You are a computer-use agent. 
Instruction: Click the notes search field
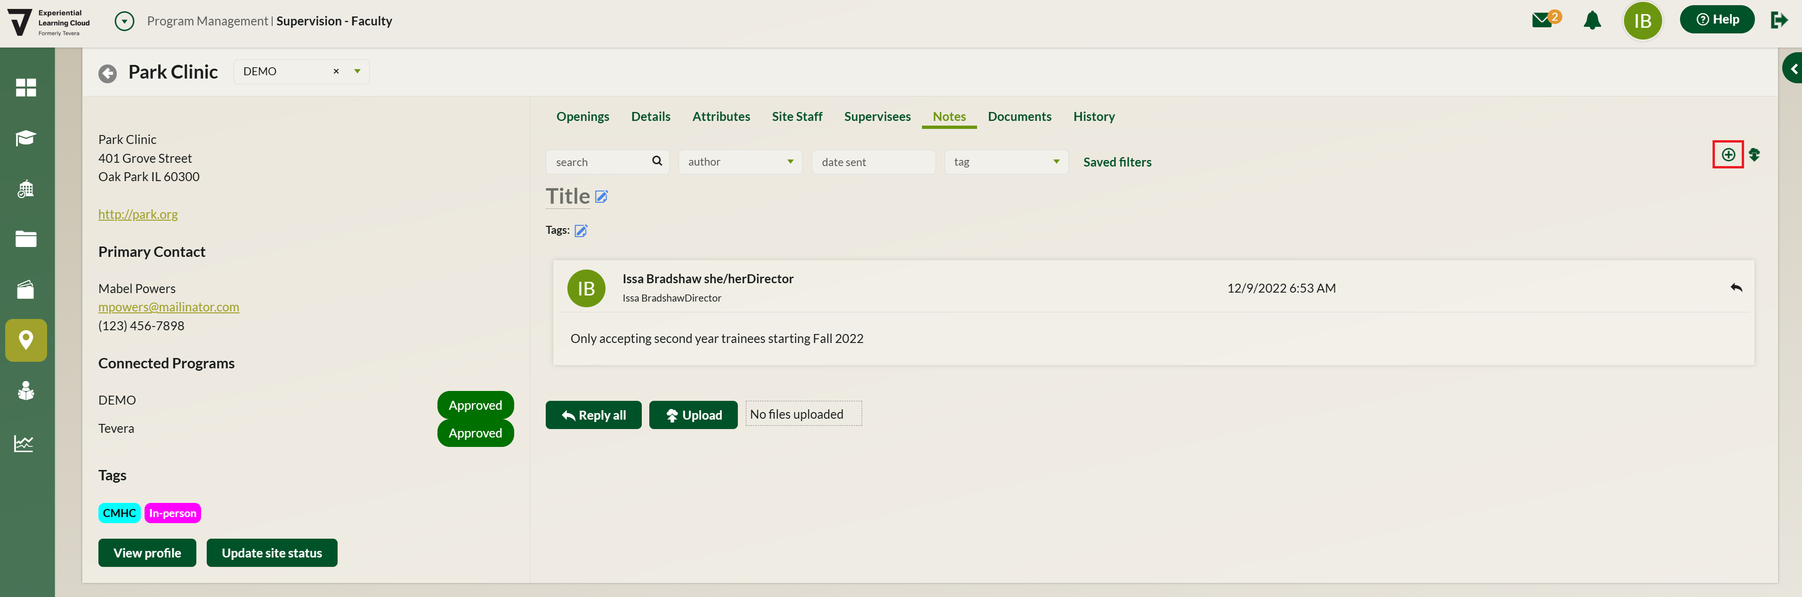click(607, 162)
